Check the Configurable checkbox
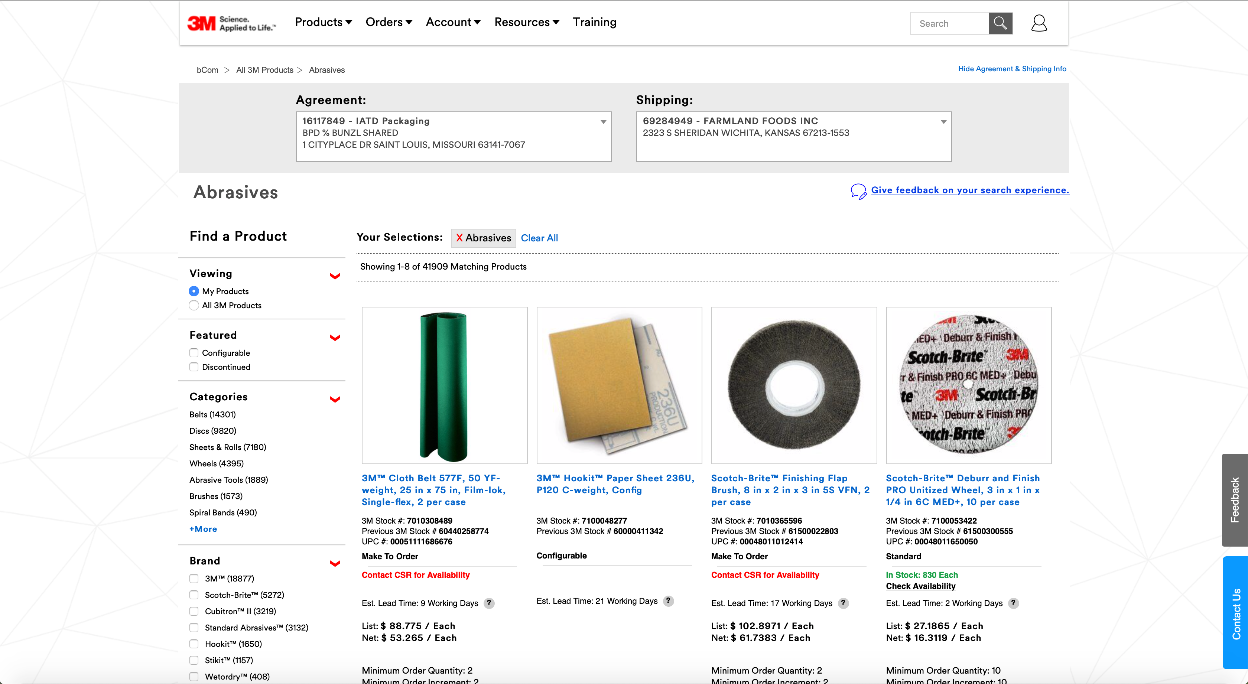1248x684 pixels. click(194, 353)
